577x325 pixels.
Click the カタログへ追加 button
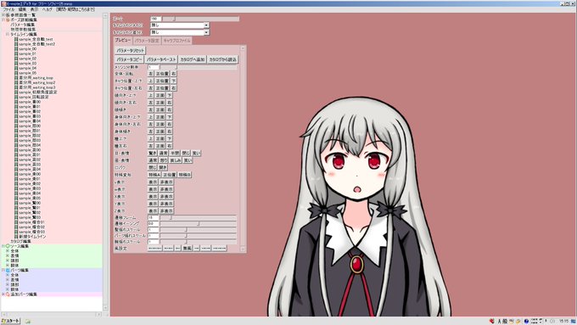coord(193,59)
